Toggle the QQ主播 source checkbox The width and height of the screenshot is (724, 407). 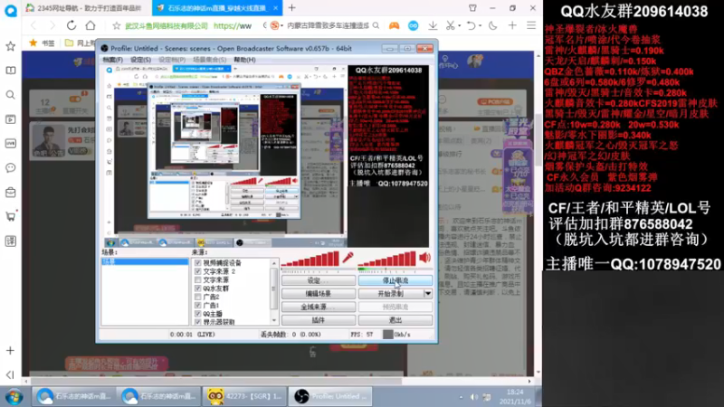point(197,314)
